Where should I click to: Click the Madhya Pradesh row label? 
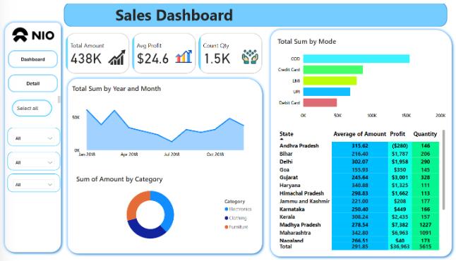(300, 225)
